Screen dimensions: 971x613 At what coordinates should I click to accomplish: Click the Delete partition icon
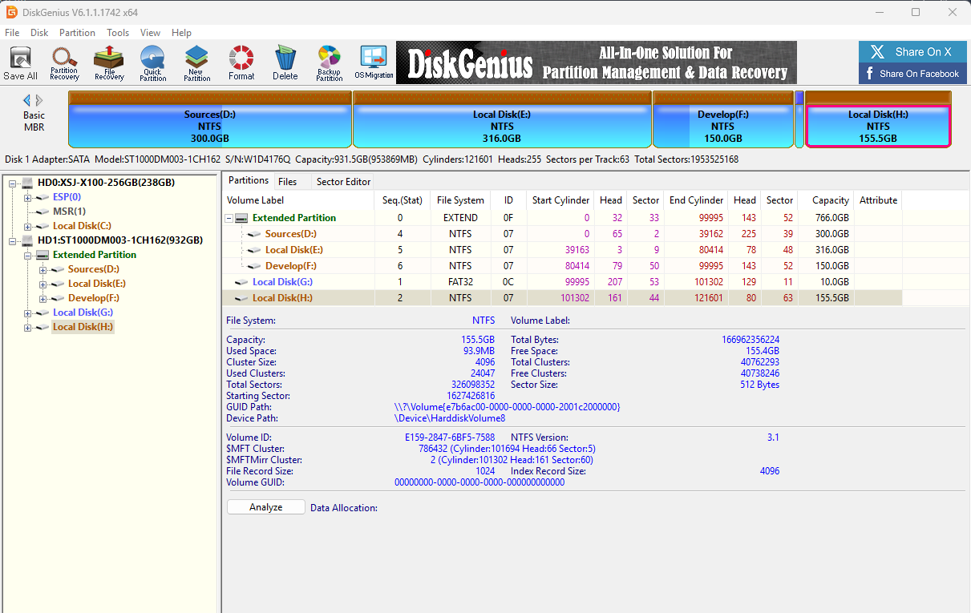(x=285, y=63)
